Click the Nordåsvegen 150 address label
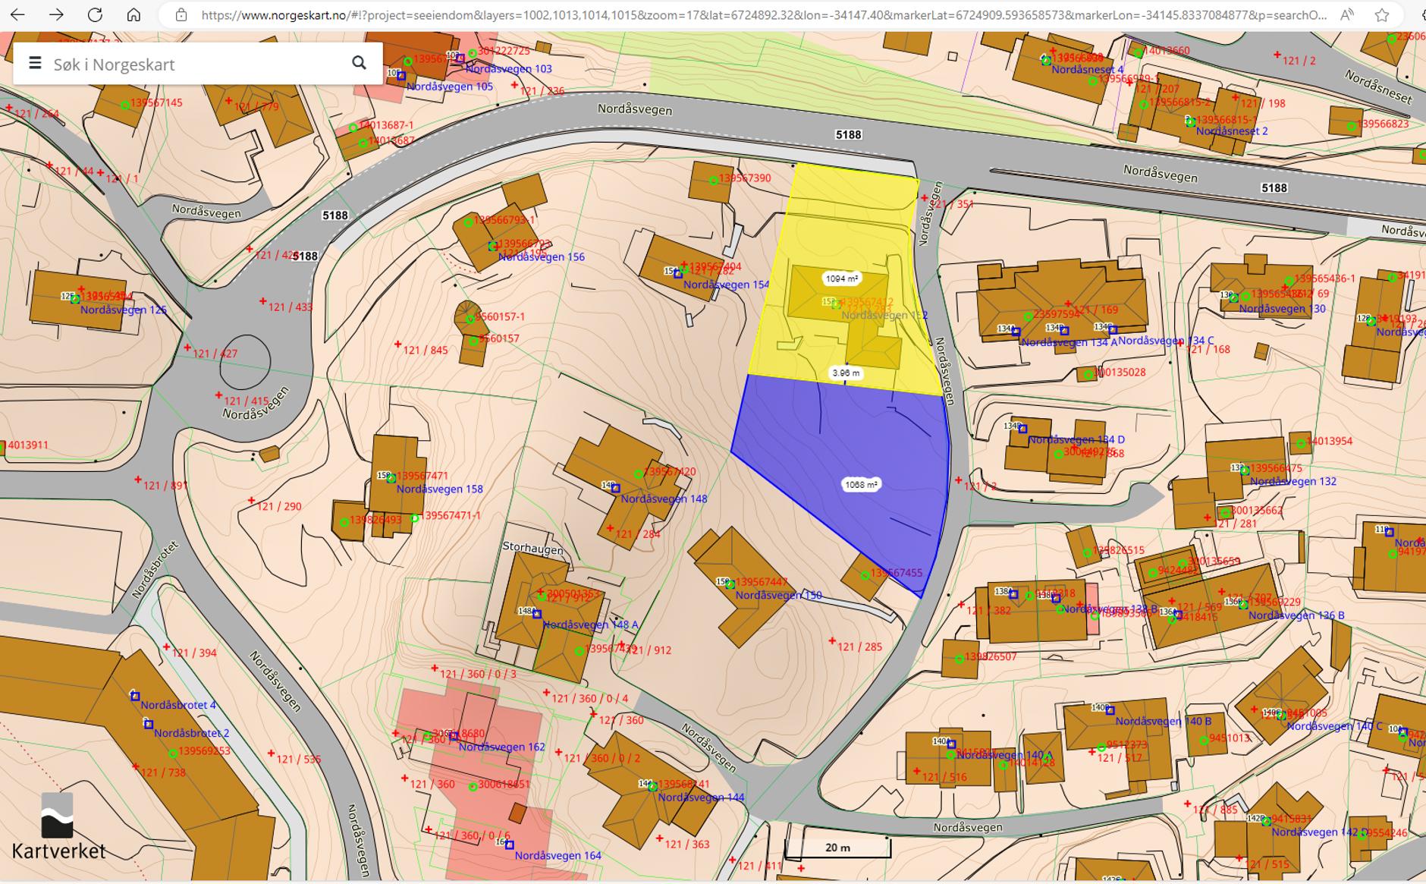The width and height of the screenshot is (1426, 884). (x=778, y=595)
